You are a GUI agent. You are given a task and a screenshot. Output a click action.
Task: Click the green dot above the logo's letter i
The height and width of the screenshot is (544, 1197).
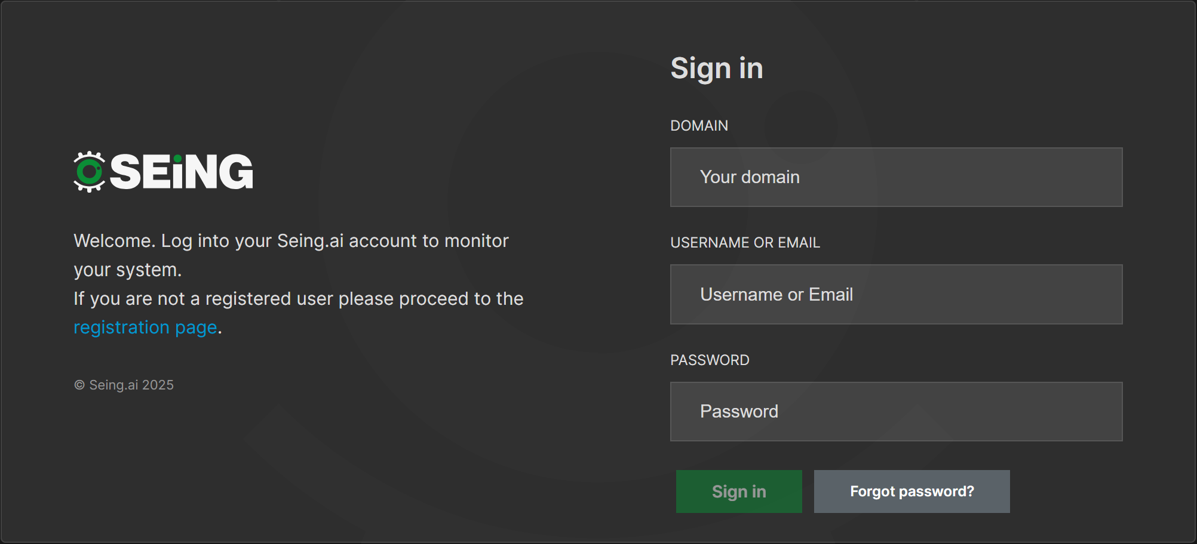177,159
